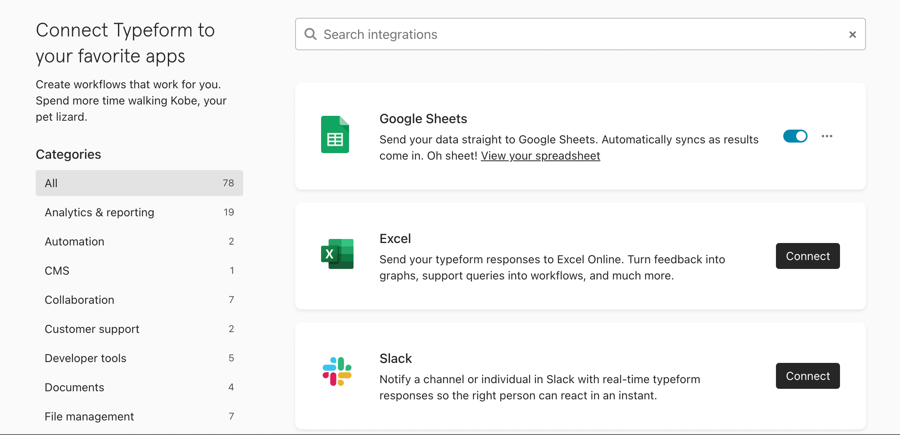900x435 pixels.
Task: Click the search magnifier icon
Action: (x=311, y=34)
